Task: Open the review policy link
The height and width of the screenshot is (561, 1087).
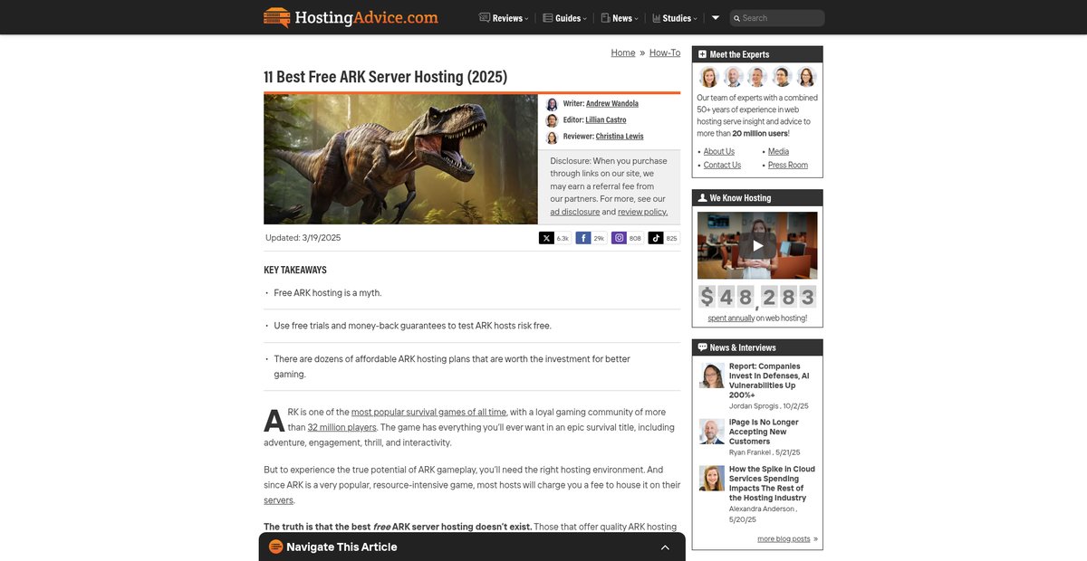Action: pyautogui.click(x=643, y=212)
